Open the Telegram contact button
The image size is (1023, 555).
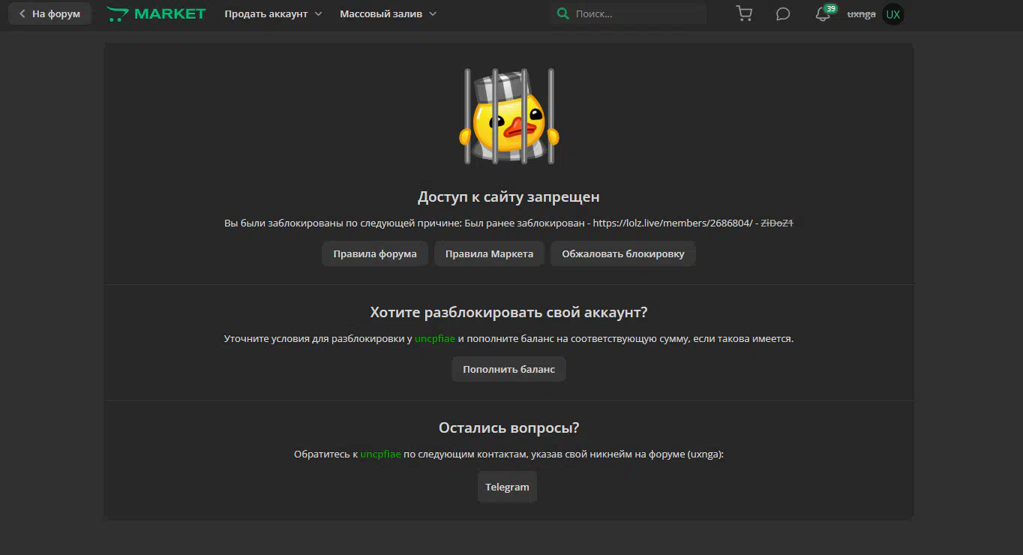pyautogui.click(x=507, y=487)
